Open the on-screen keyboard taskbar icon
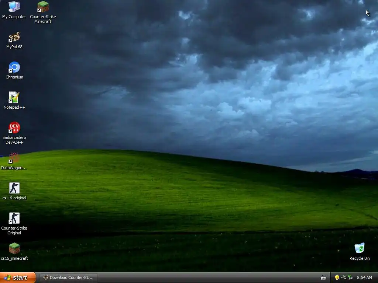Viewport: 378px width, 283px height. point(323,278)
